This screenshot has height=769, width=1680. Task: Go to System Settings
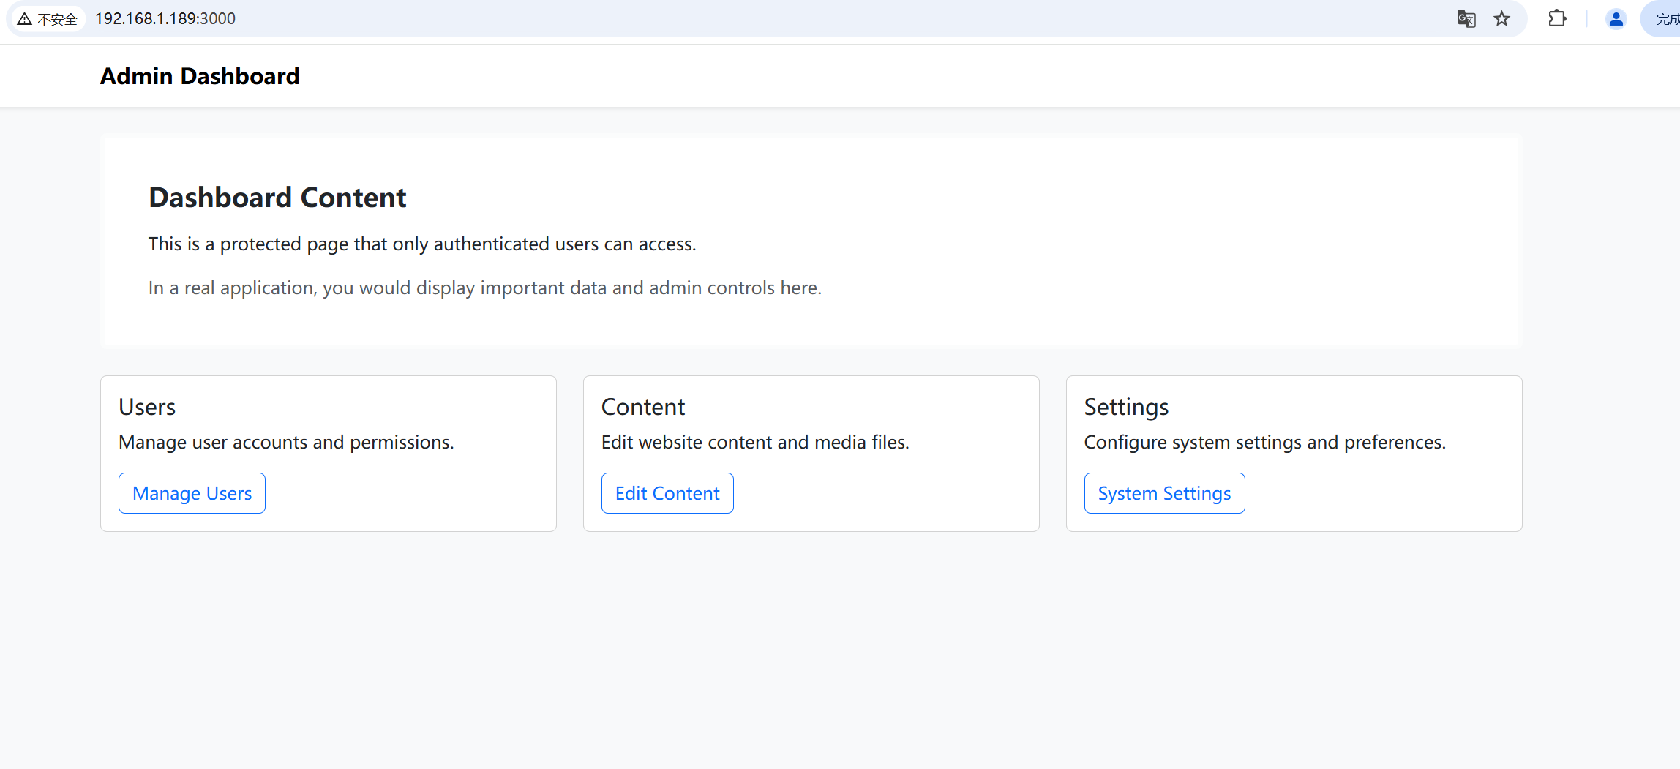1163,493
